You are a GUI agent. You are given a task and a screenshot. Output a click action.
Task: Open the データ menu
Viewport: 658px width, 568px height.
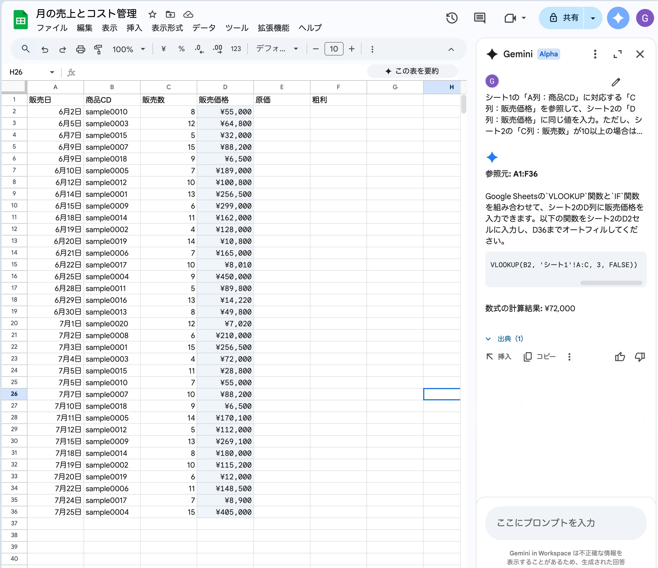pos(204,28)
